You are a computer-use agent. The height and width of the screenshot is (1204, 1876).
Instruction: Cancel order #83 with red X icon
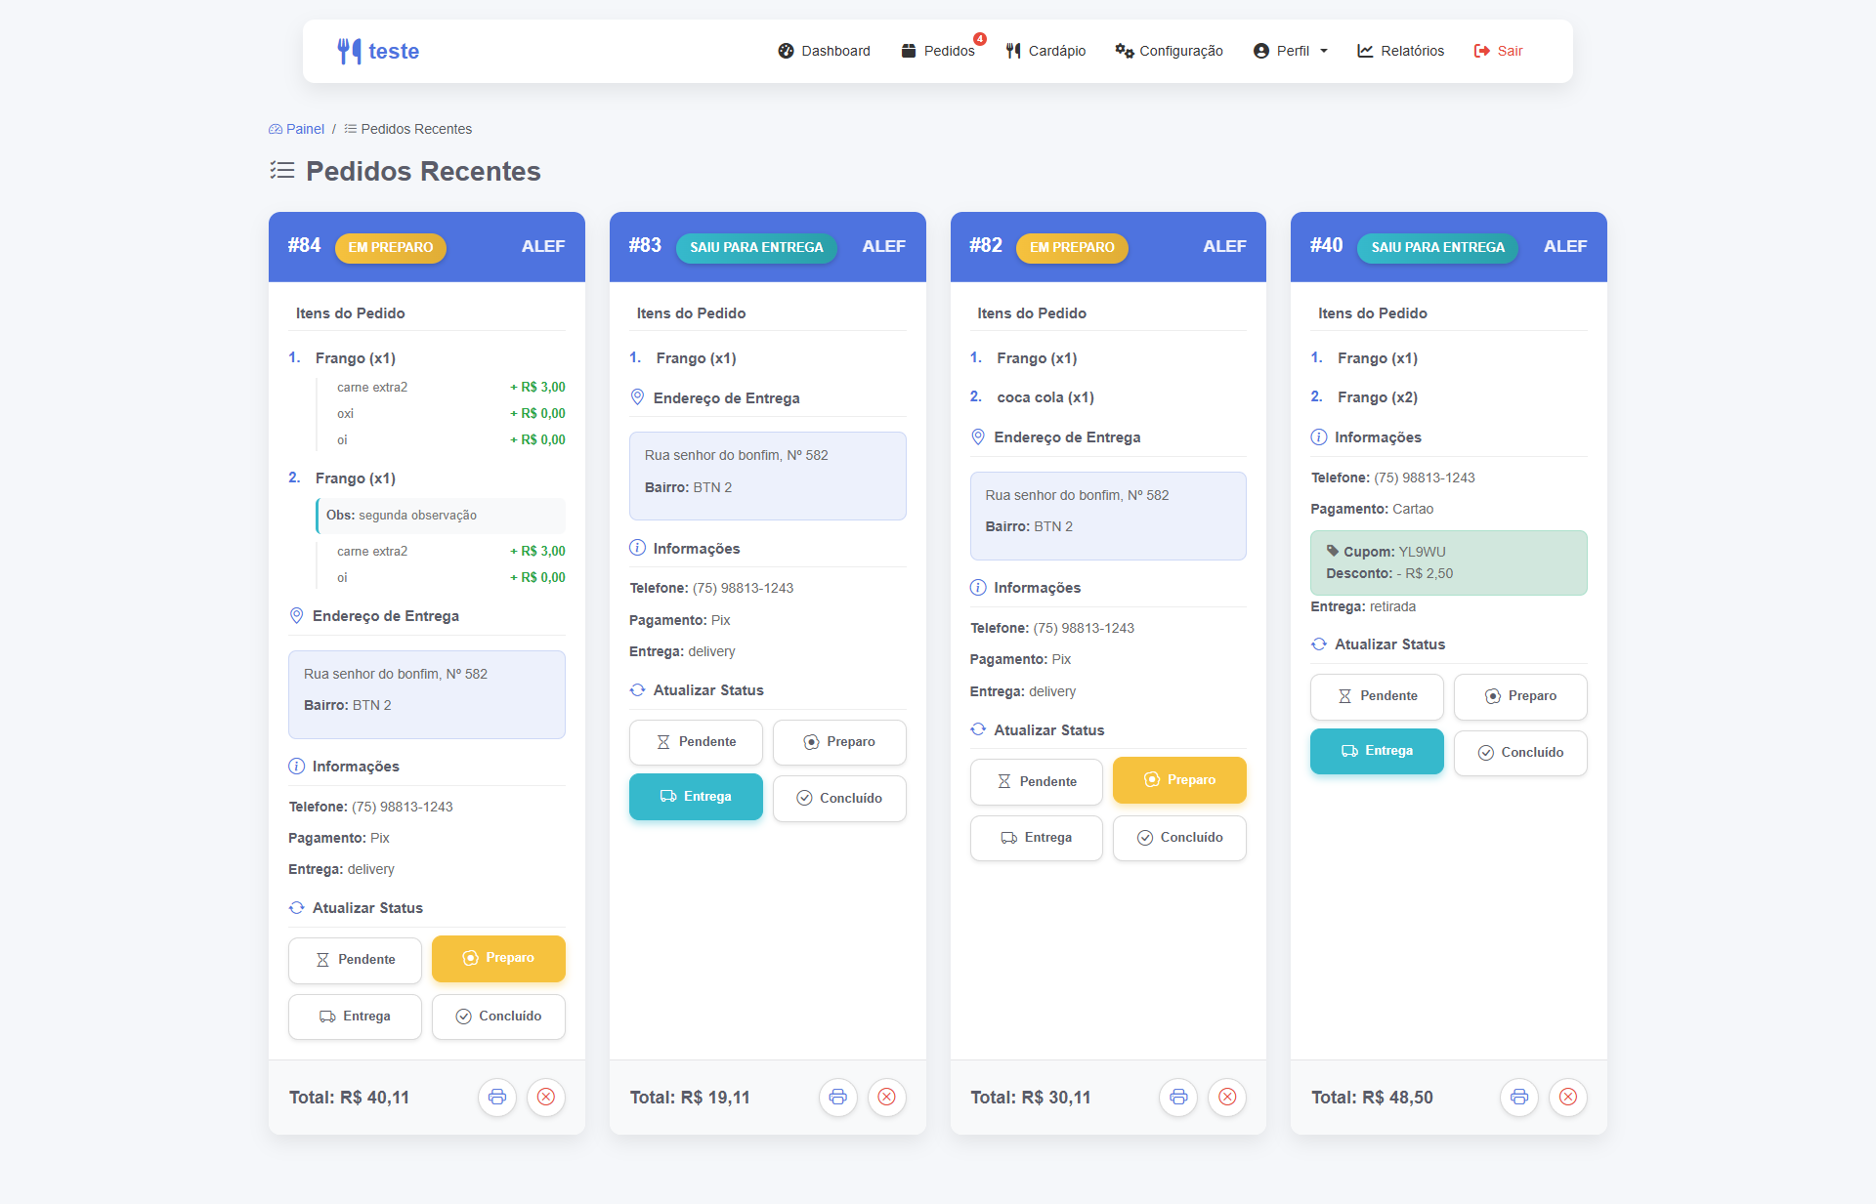(887, 1097)
